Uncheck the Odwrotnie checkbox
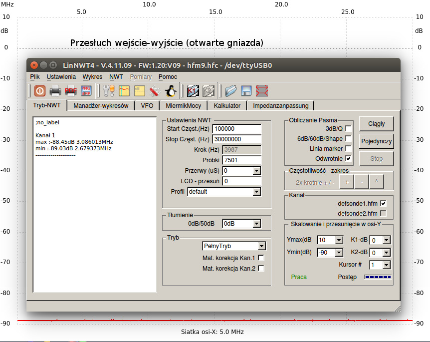 348,158
